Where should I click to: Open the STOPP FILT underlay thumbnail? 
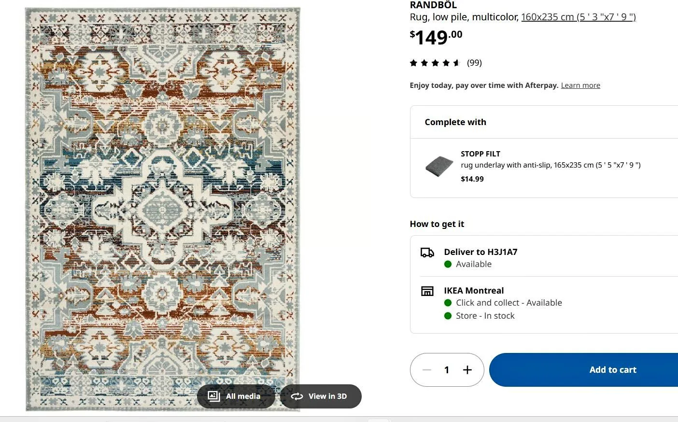click(439, 166)
